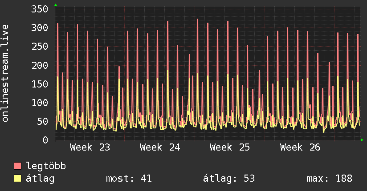The height and width of the screenshot is (191, 367).
Task: Click the 300 y-axis value
Action: (x=40, y=28)
